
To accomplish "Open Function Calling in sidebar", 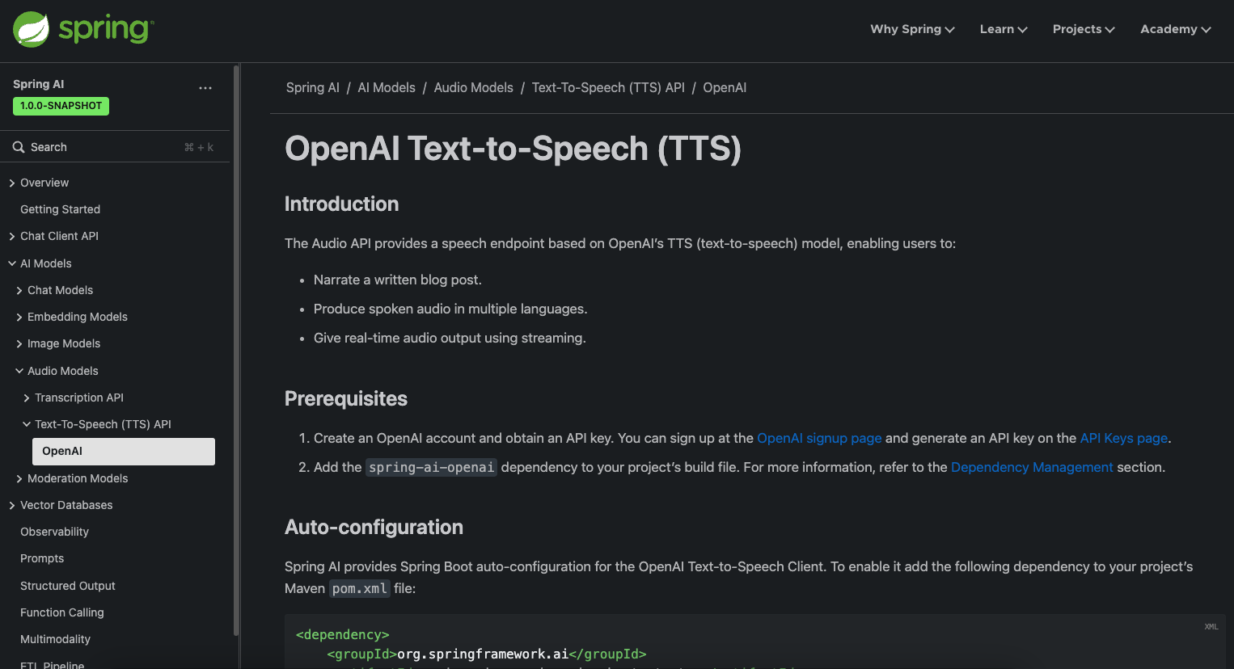I will 62,612.
